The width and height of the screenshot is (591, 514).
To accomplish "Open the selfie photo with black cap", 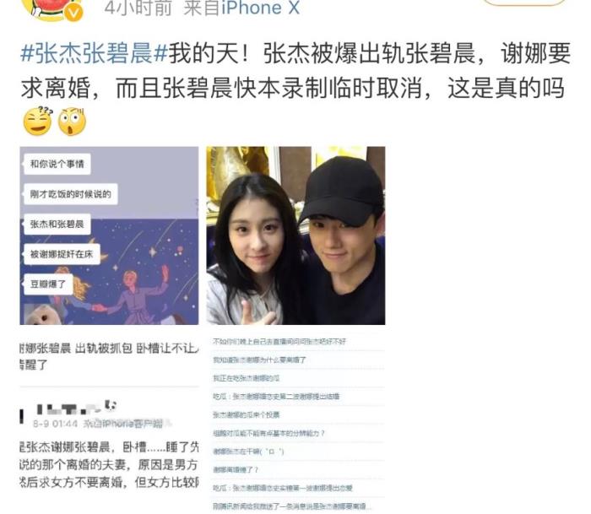I will tap(295, 235).
